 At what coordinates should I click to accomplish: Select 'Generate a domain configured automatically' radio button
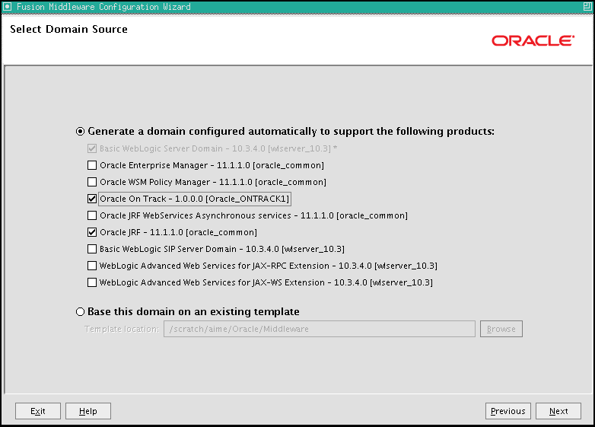coord(80,132)
